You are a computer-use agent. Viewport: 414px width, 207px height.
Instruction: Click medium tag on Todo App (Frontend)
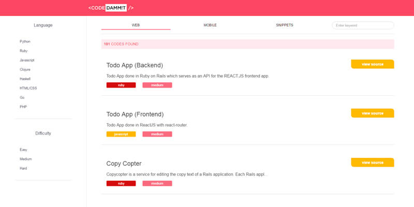157,134
